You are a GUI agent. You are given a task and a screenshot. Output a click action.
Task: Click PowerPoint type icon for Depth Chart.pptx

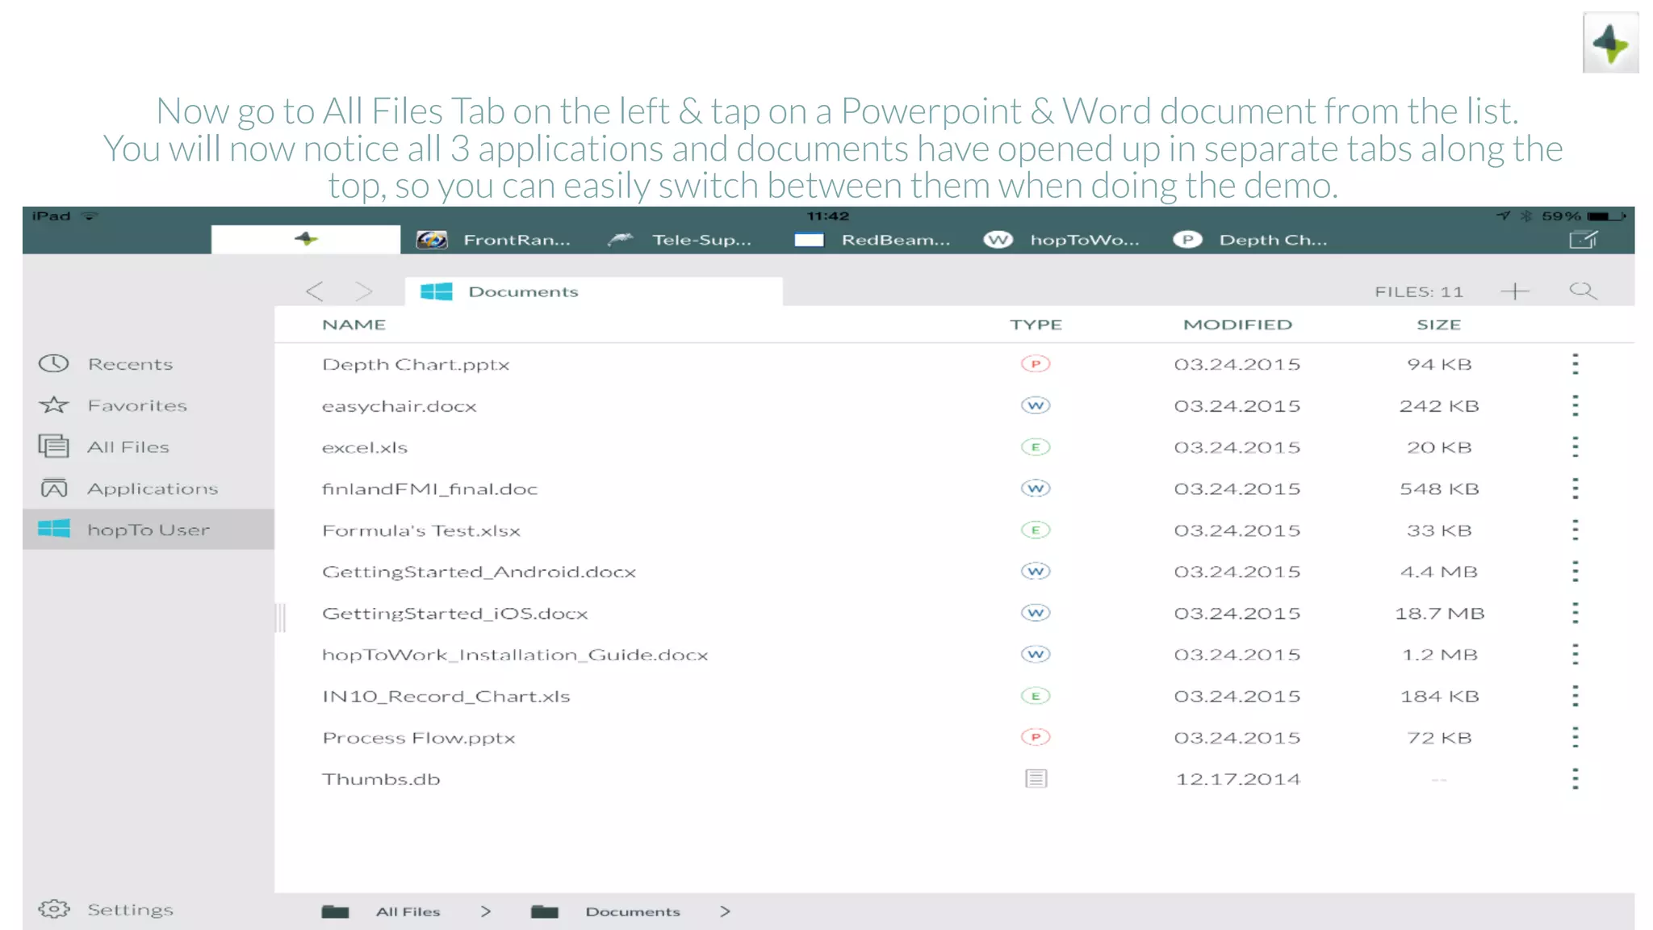coord(1036,364)
